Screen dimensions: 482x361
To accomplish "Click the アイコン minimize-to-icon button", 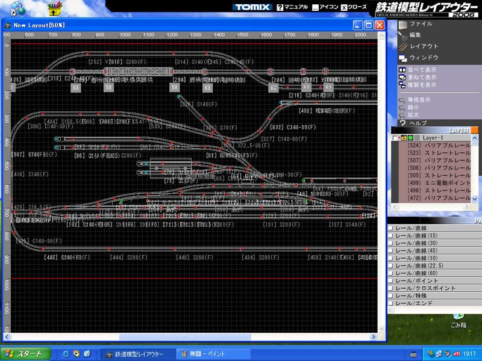I will pos(325,7).
